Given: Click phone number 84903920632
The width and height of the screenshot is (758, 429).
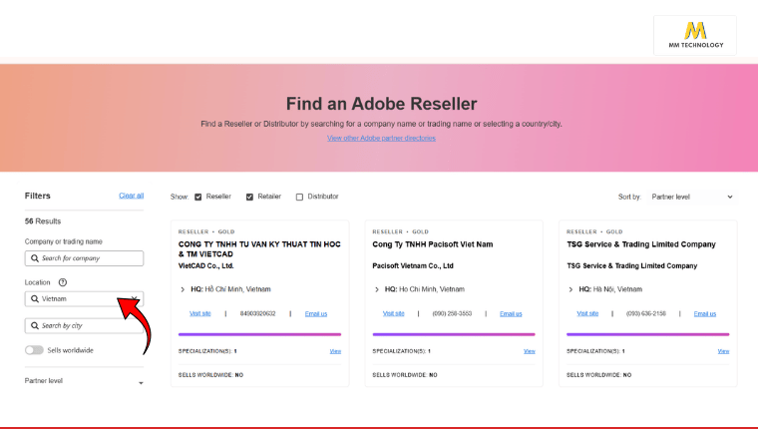Looking at the screenshot, I should pyautogui.click(x=257, y=314).
